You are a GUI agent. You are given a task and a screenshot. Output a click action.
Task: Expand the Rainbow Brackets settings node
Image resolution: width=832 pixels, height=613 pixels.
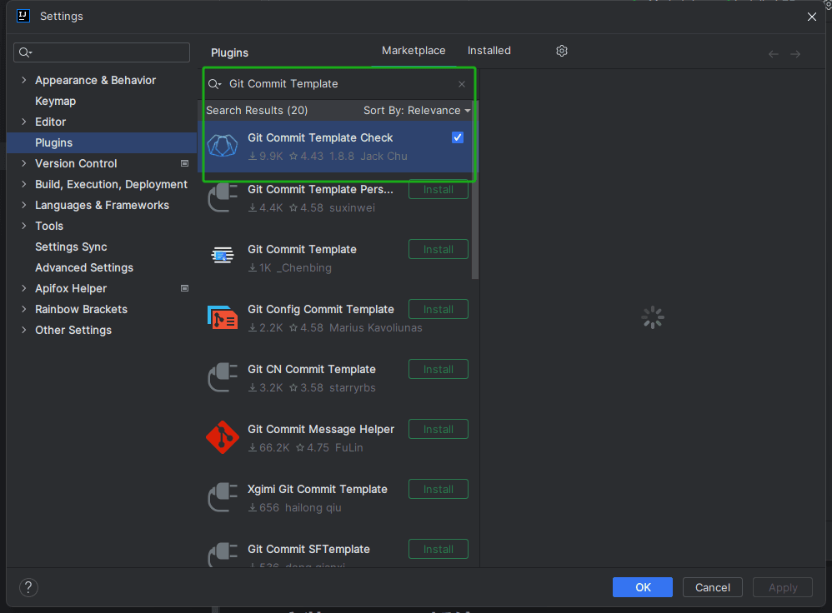23,310
